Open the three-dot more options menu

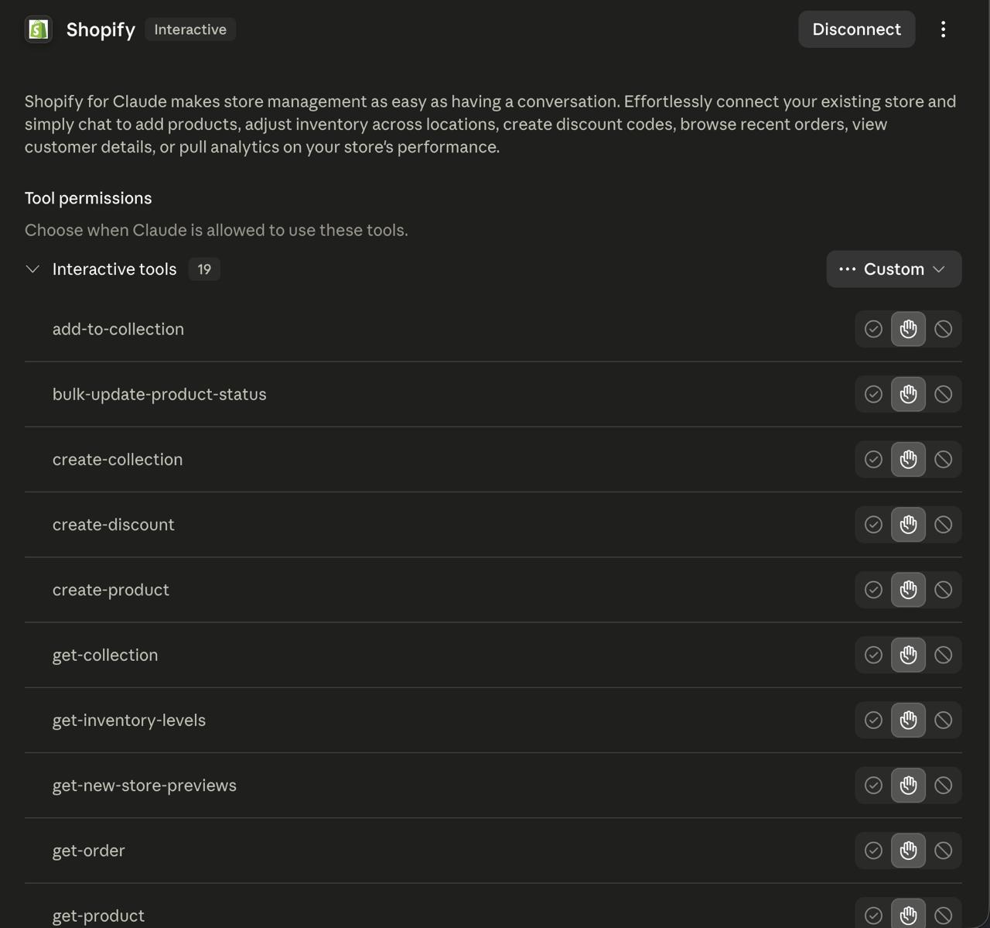[943, 29]
